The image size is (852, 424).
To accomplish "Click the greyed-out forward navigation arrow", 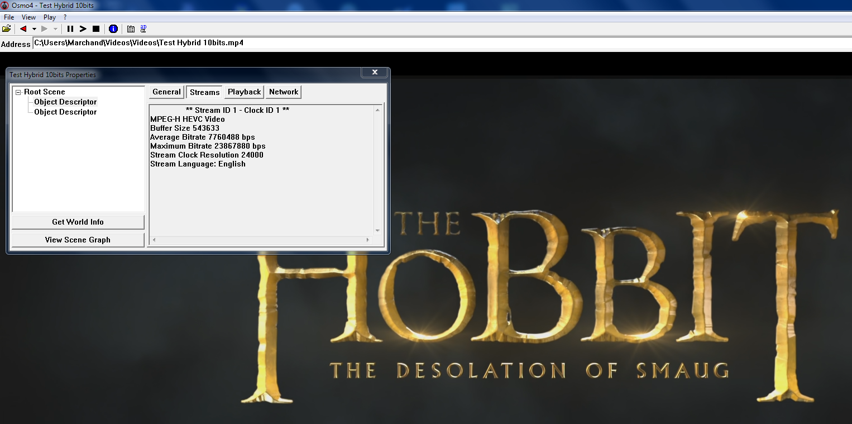I will pyautogui.click(x=44, y=28).
